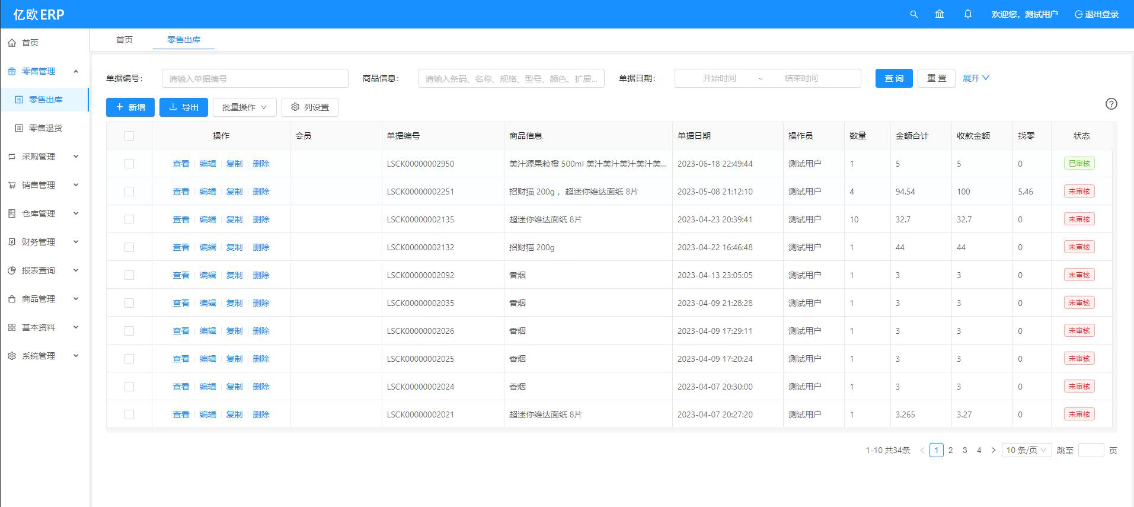This screenshot has height=507, width=1134.
Task: Check the row LSCK00000002132 checkbox
Action: (x=129, y=247)
